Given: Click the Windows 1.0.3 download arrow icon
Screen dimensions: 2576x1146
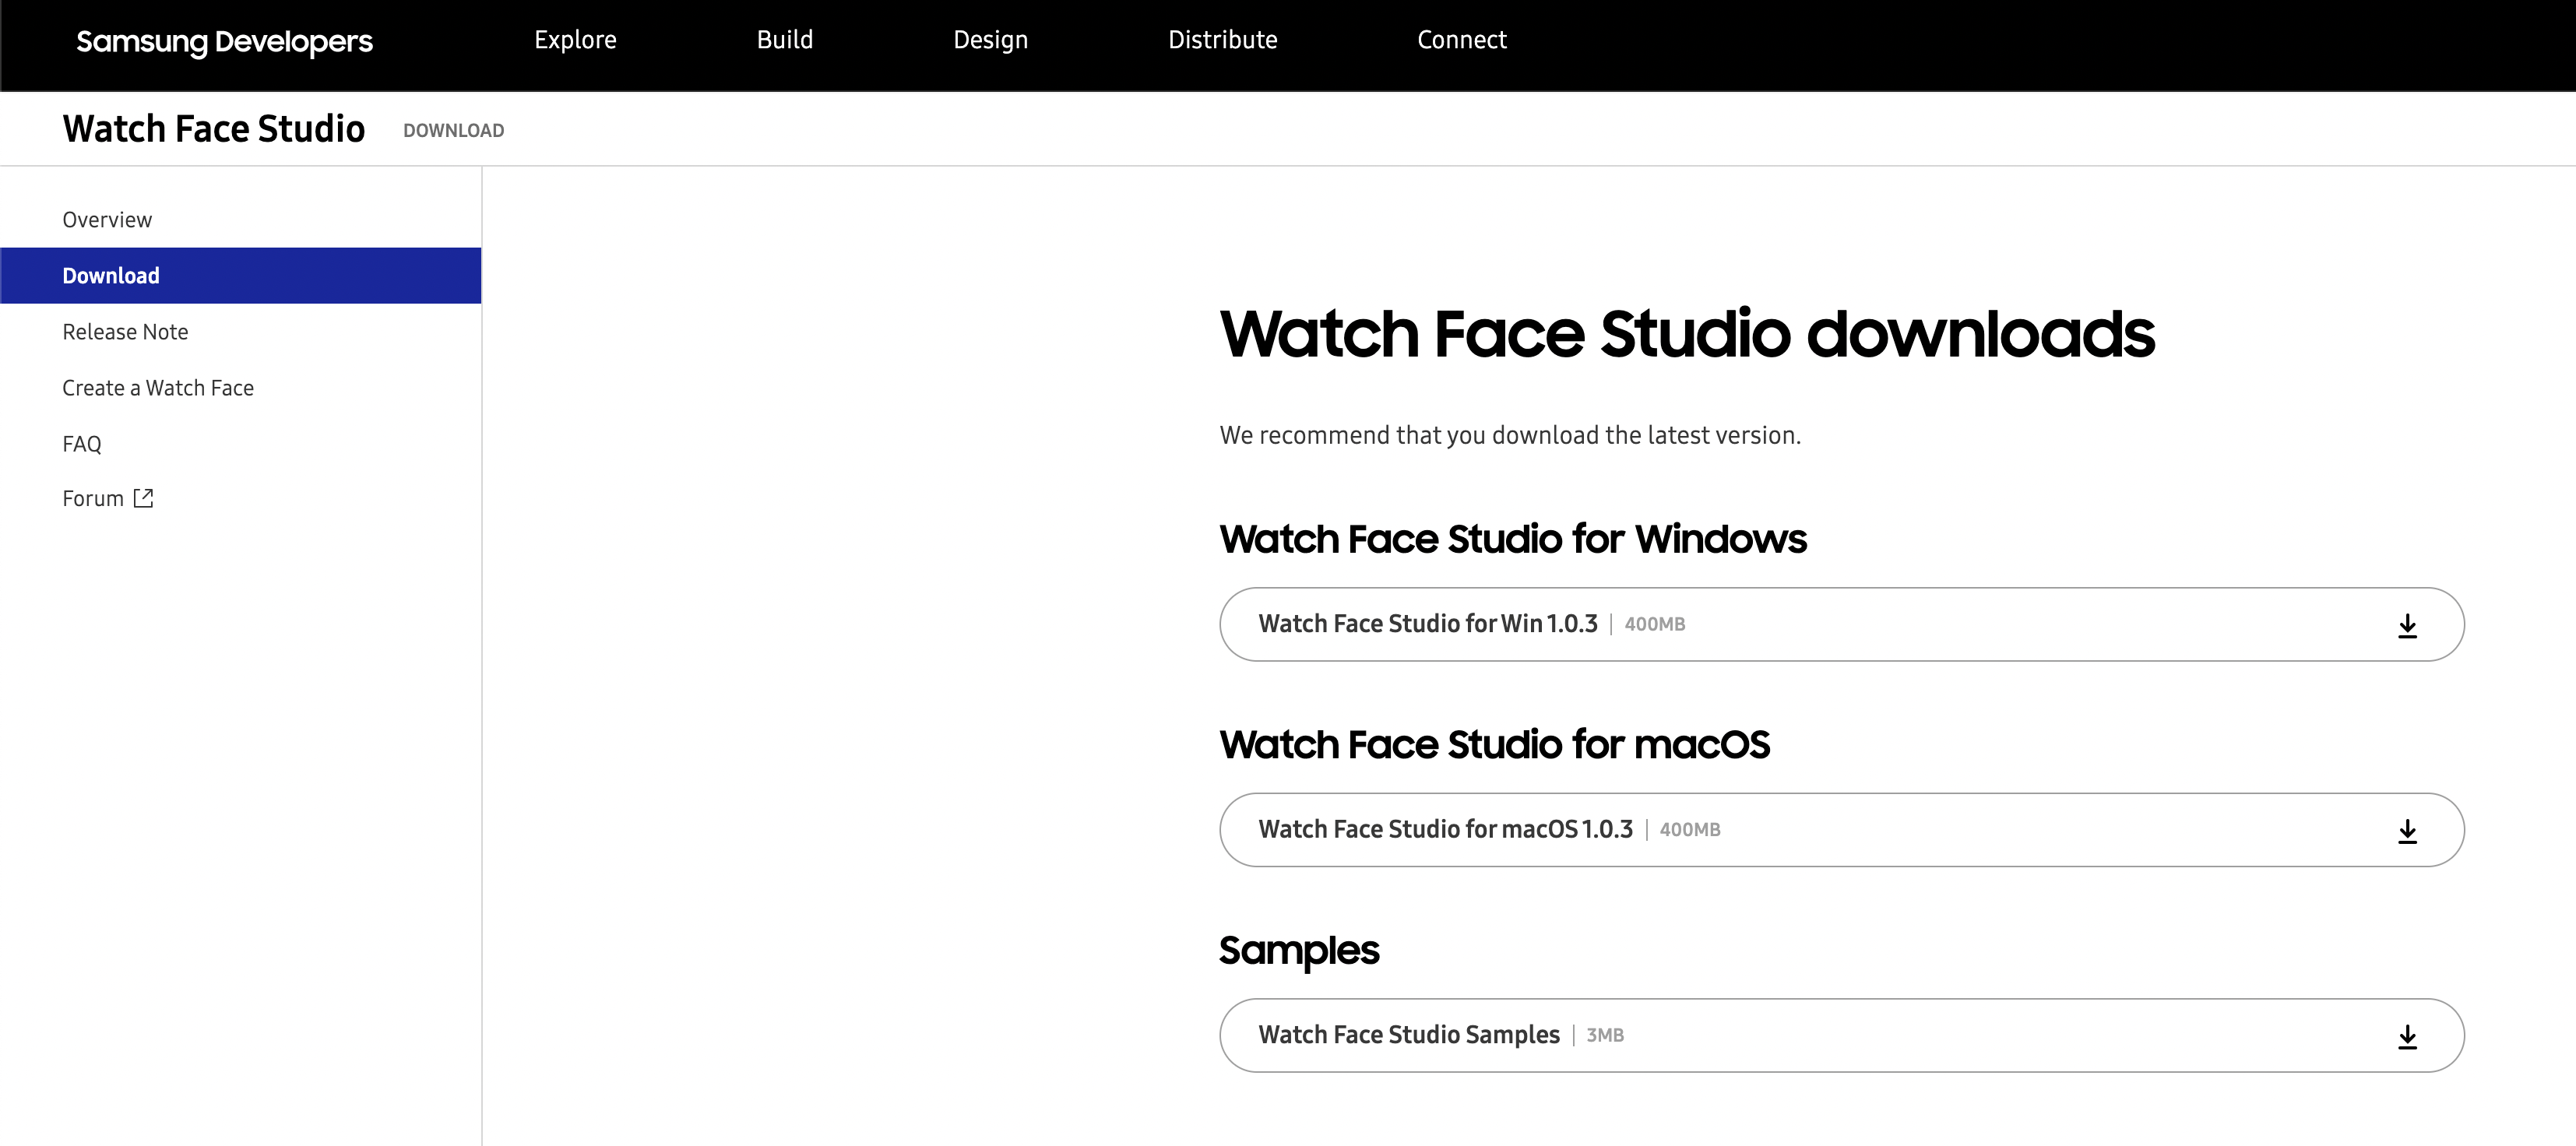Looking at the screenshot, I should pos(2407,625).
